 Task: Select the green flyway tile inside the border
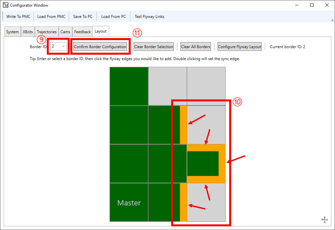click(x=203, y=164)
